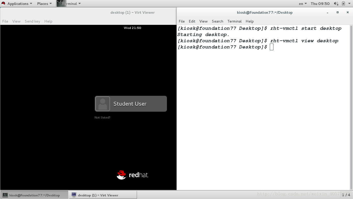Open View menu in Virt Viewer window
353x199 pixels.
click(16, 21)
